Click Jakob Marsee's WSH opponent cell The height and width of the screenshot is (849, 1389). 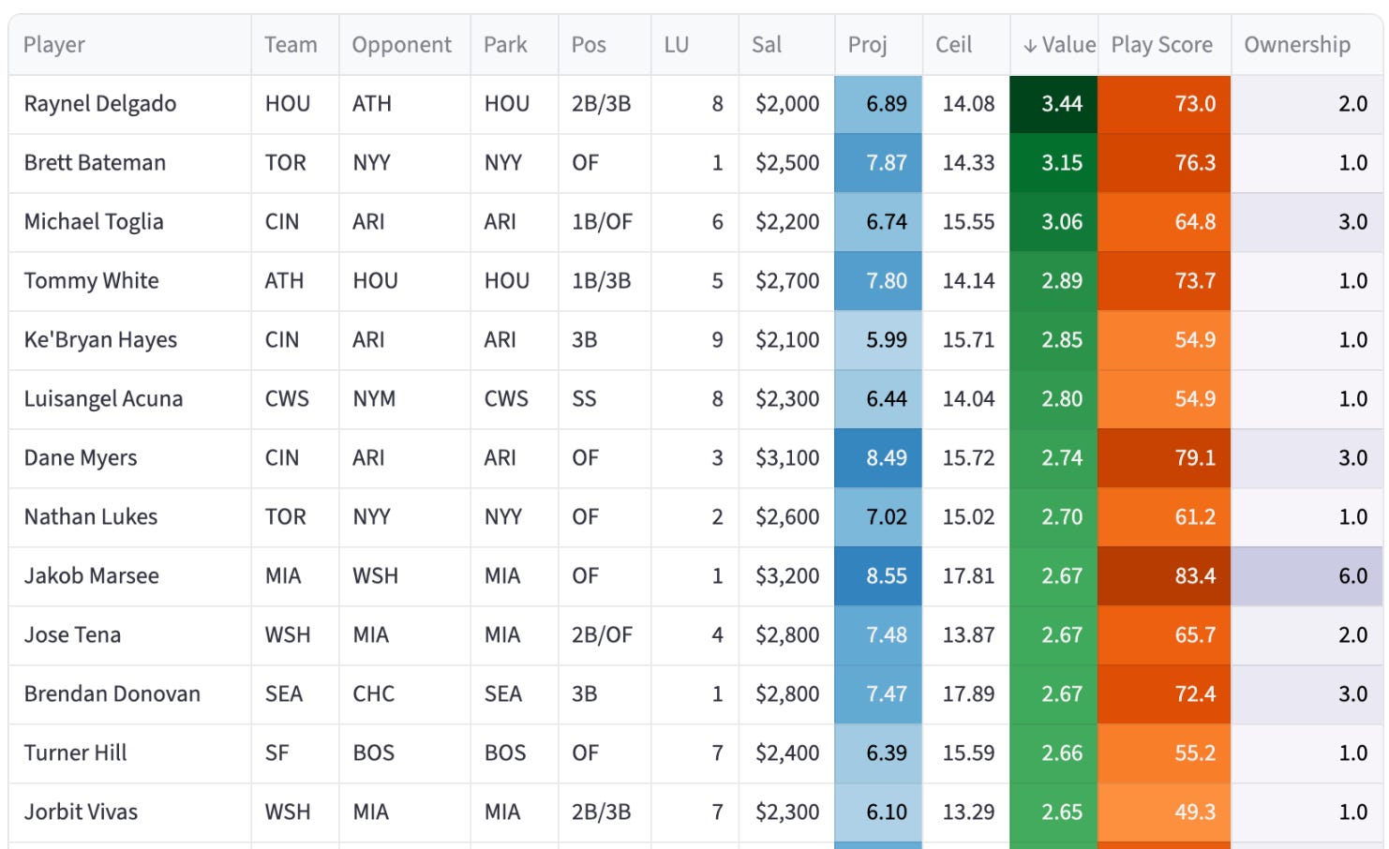click(x=404, y=576)
